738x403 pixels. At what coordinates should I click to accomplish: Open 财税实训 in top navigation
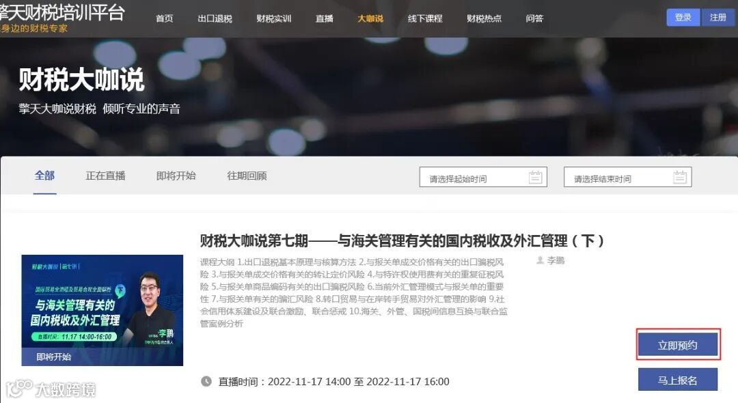274,18
